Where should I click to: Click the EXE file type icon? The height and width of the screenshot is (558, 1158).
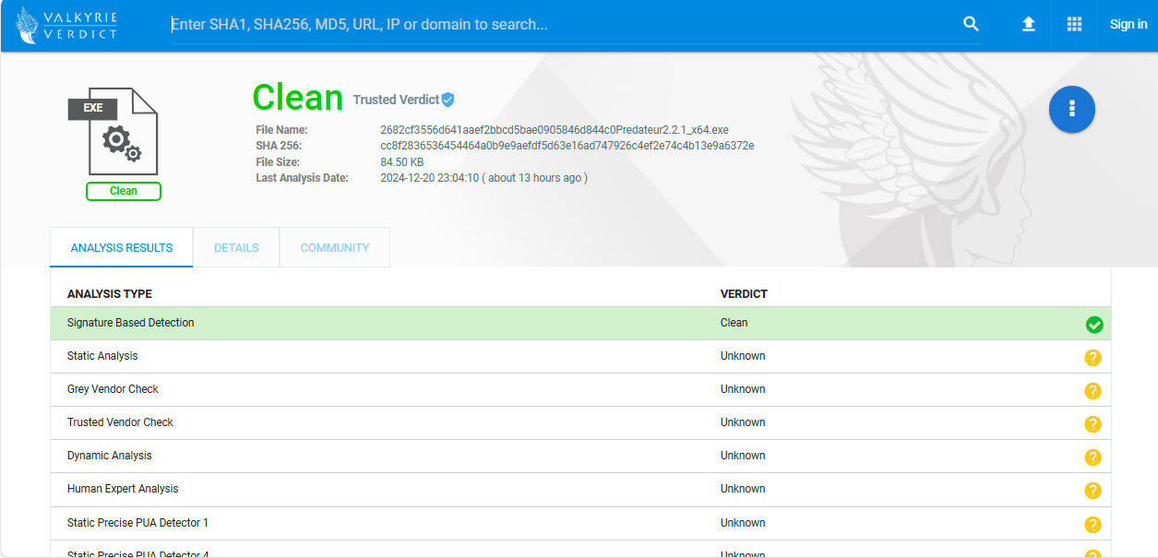(x=113, y=131)
